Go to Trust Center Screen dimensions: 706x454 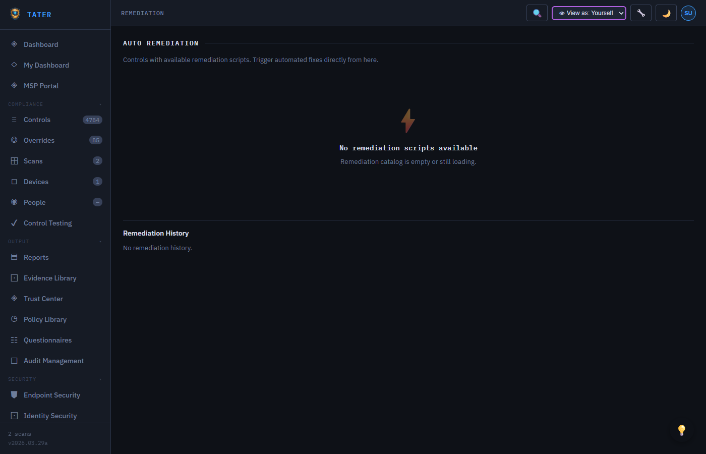(x=43, y=299)
